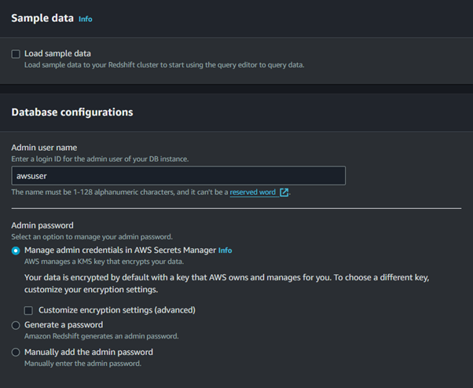Click the Load sample data label text

pyautogui.click(x=57, y=53)
